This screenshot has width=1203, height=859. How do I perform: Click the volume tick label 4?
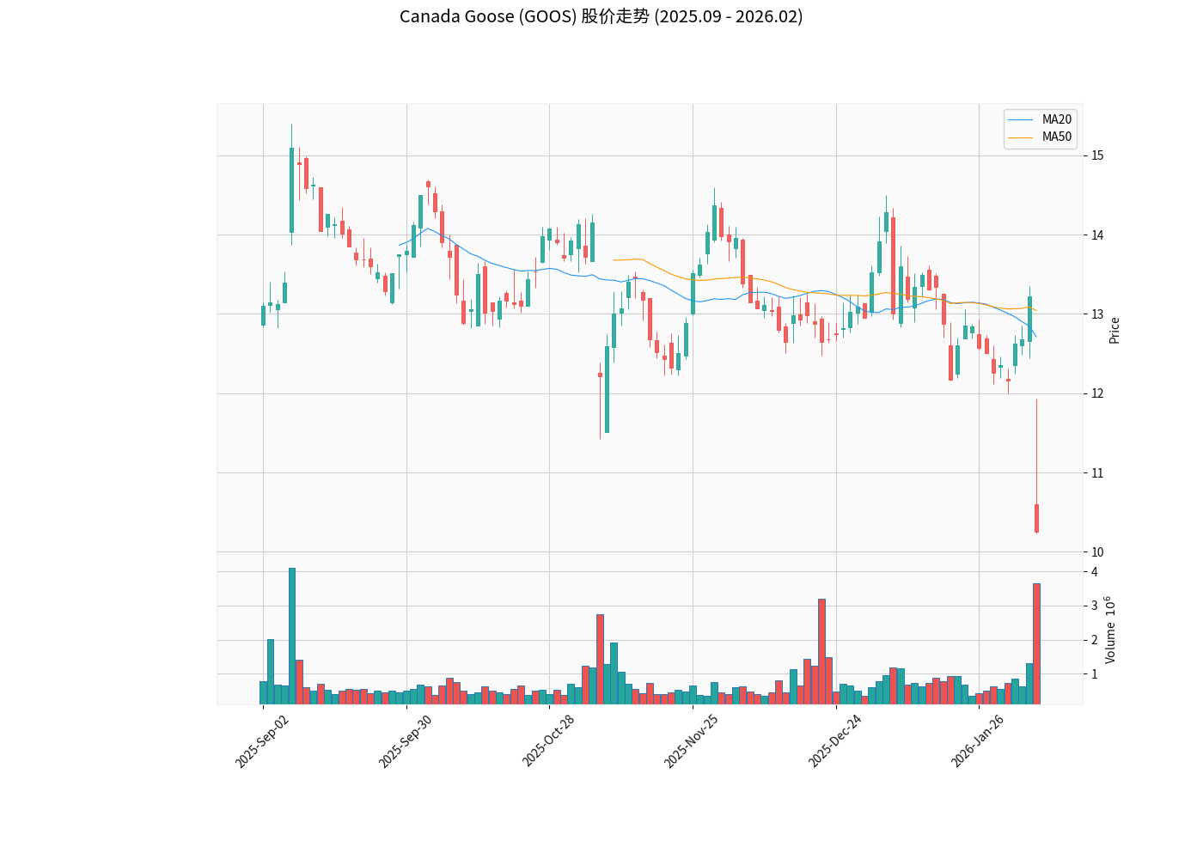click(1094, 572)
